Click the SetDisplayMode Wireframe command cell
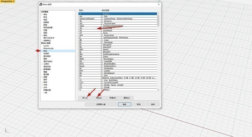The width and height of the screenshot is (252, 137). pos(116,37)
